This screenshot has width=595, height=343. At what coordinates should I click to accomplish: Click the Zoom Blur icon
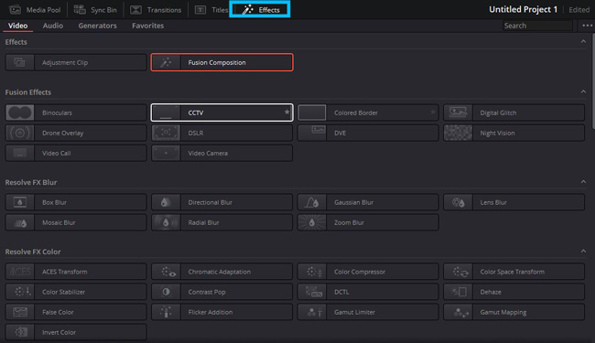[x=311, y=222]
